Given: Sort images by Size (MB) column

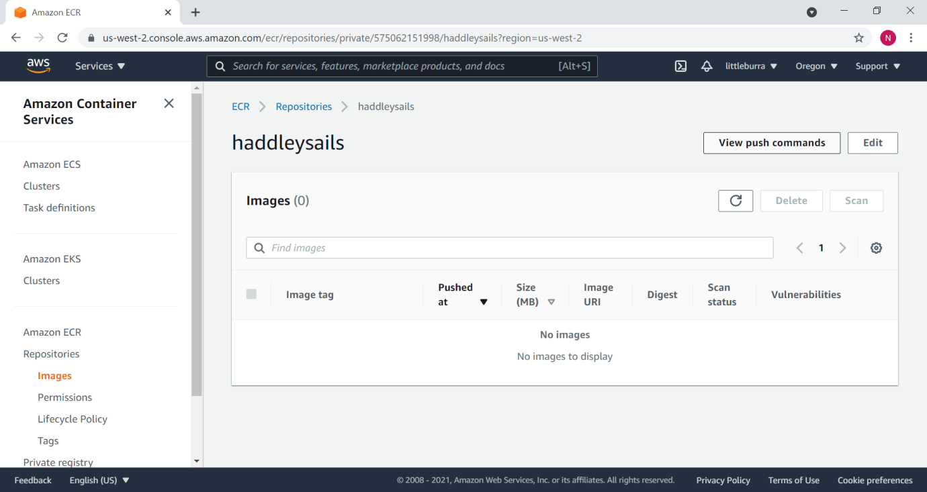Looking at the screenshot, I should (x=535, y=295).
